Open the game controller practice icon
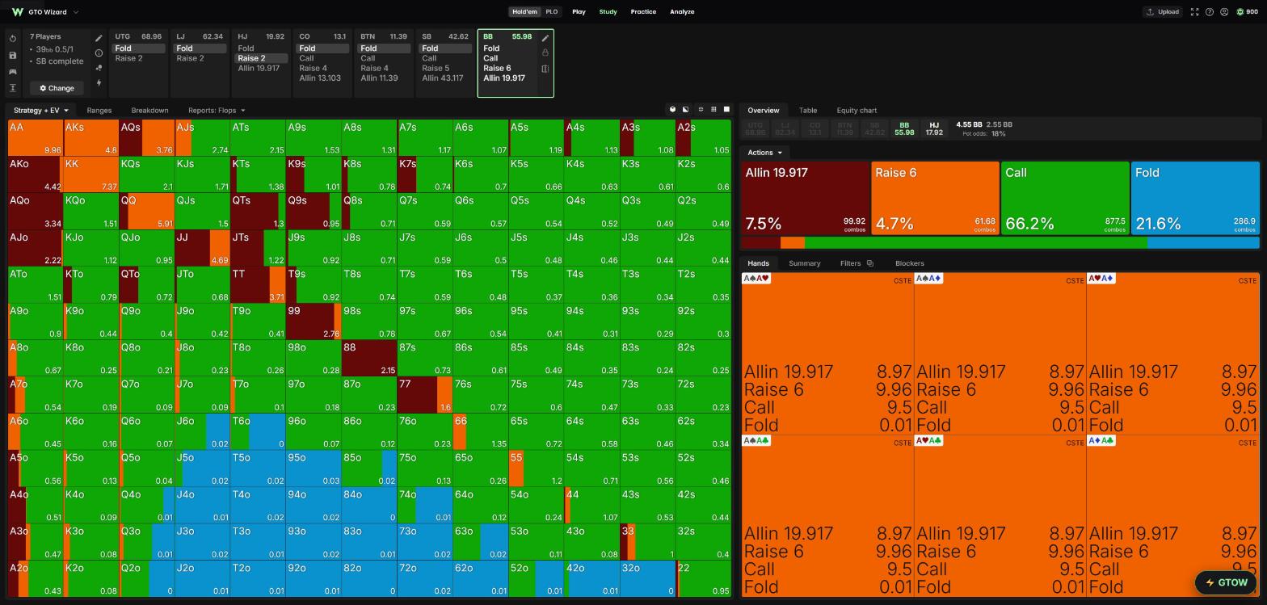This screenshot has width=1267, height=605. pyautogui.click(x=13, y=72)
